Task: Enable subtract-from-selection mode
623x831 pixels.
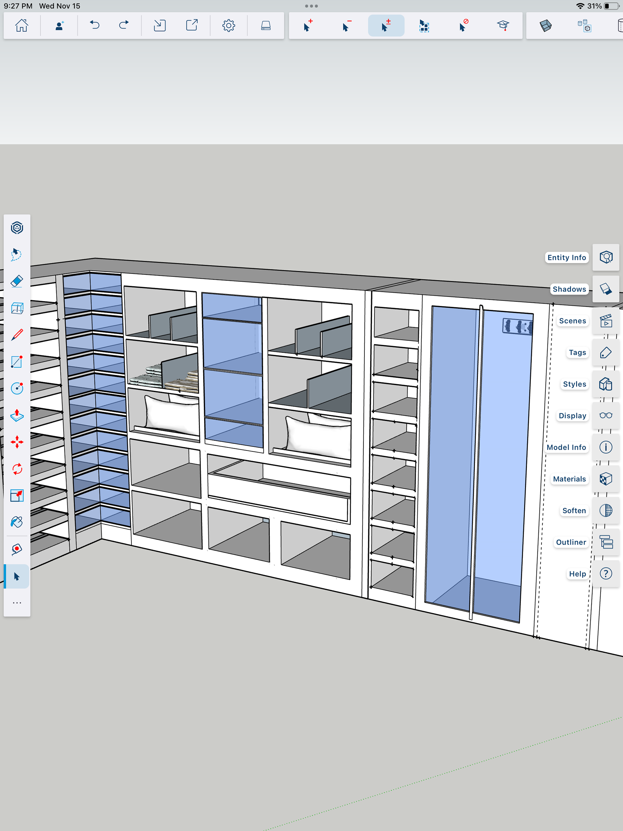Action: tap(347, 26)
